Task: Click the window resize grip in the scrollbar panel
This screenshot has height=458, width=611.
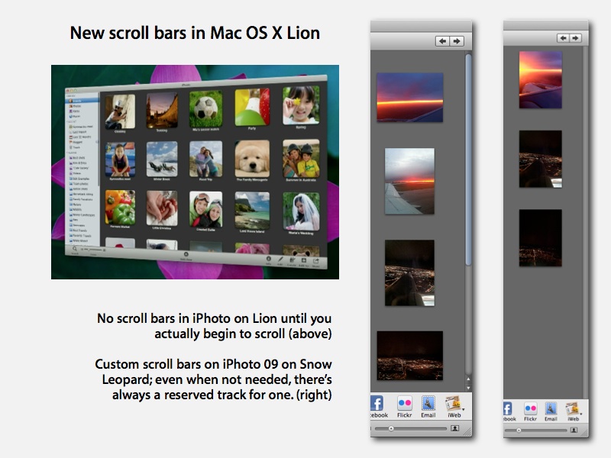Action: pos(467,431)
